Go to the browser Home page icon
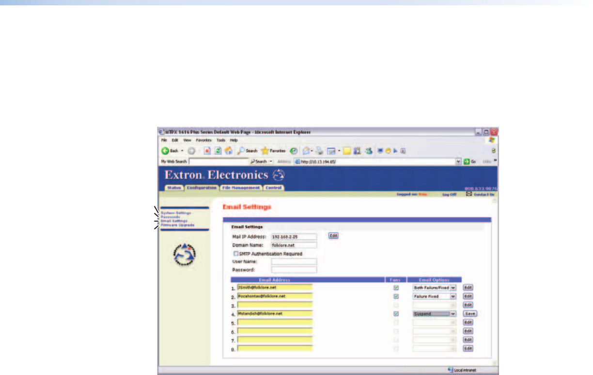This screenshot has width=593, height=375. [x=229, y=150]
